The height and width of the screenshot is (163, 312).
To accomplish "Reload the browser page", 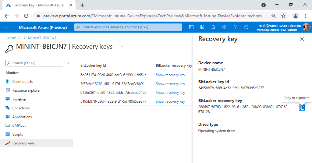I will pyautogui.click(x=26, y=16).
